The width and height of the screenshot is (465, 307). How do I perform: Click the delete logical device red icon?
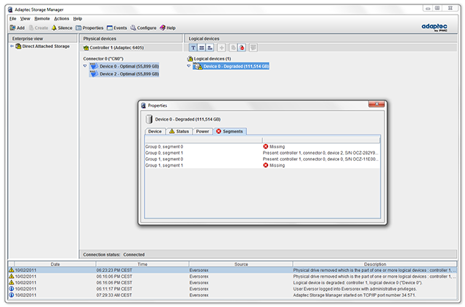pyautogui.click(x=242, y=47)
